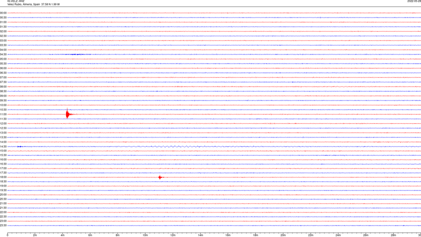The width and height of the screenshot is (421, 237).
Task: Click the 24m mark on the bottom axis
Action: coord(338,235)
